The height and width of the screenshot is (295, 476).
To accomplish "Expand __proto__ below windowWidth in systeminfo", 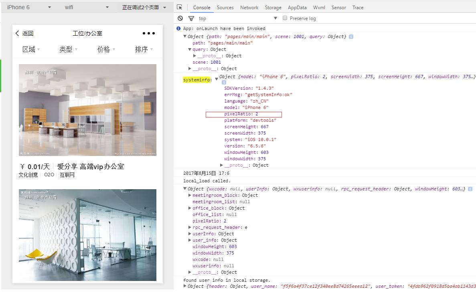I will 222,165.
